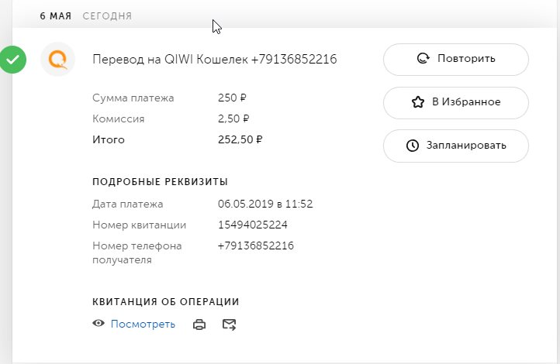This screenshot has width=560, height=364.
Task: Click the print receipt icon
Action: coord(199,325)
